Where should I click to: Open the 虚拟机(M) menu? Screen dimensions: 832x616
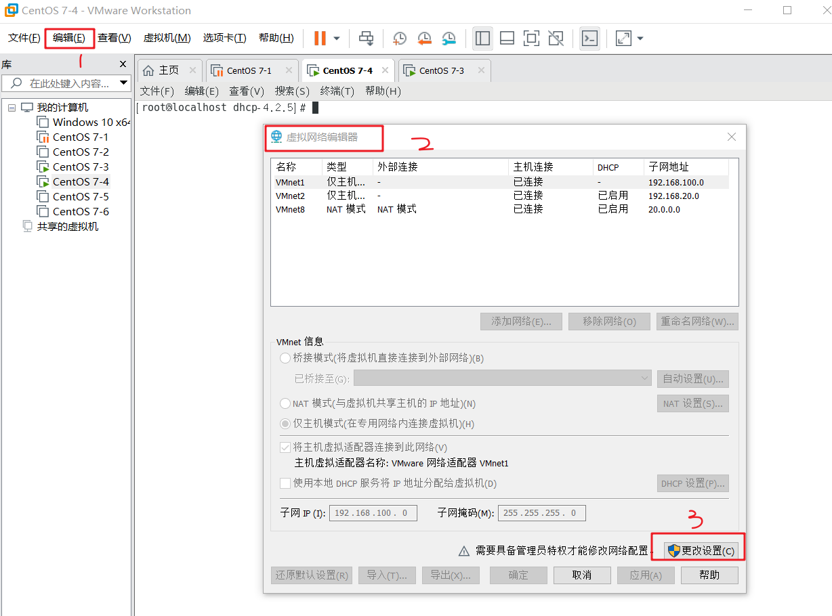(x=167, y=38)
